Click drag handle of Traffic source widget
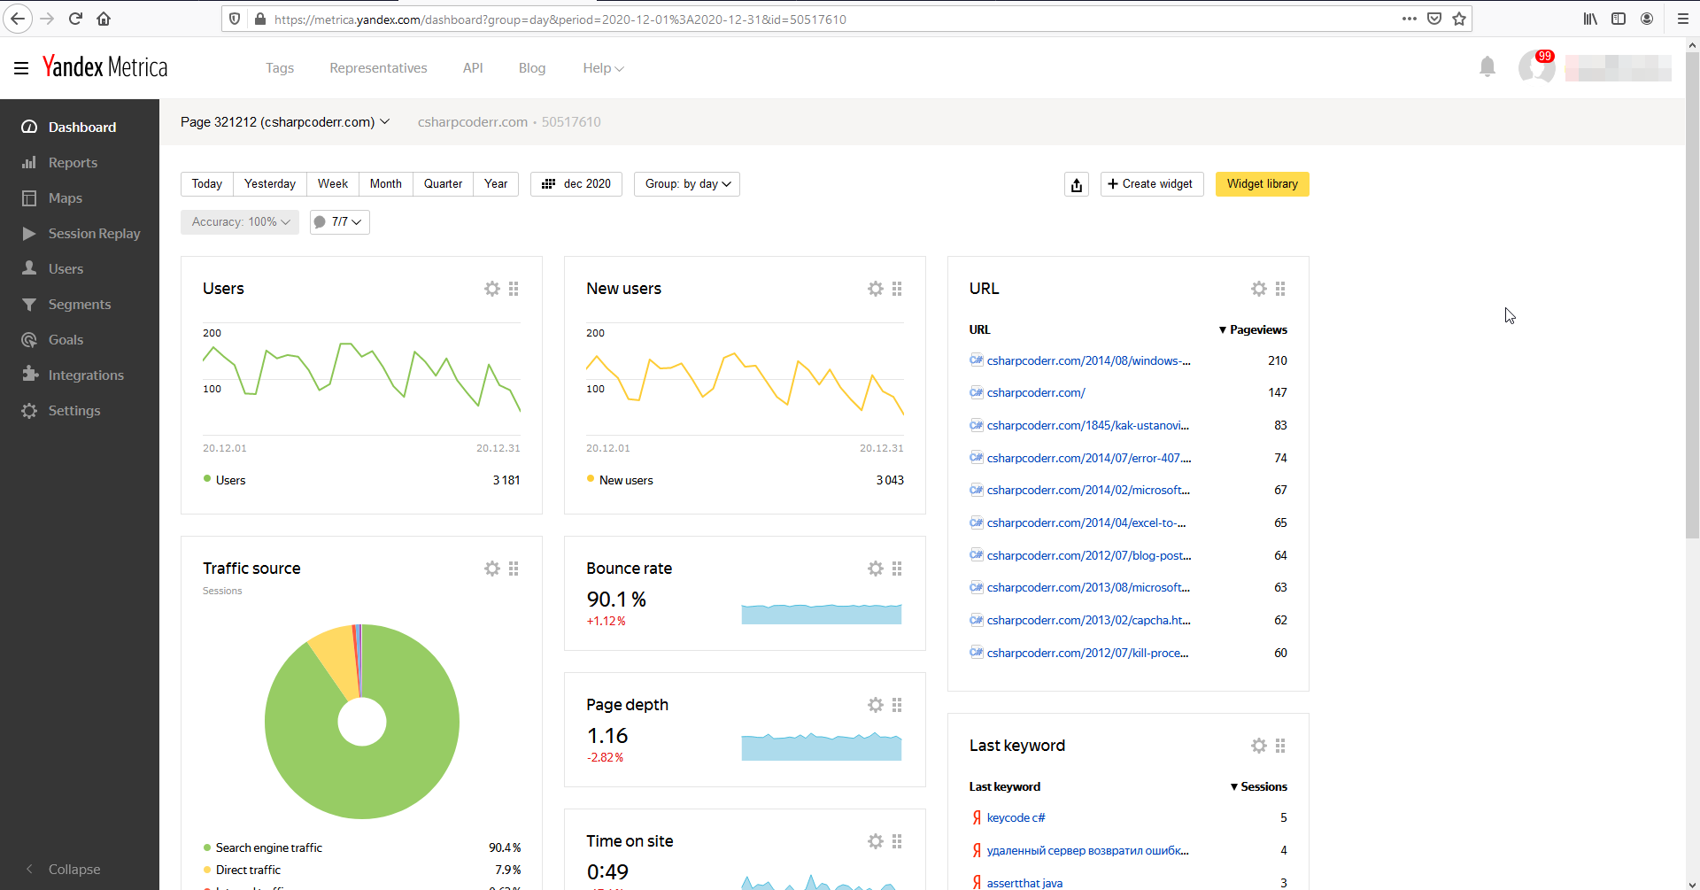The image size is (1700, 890). 514,569
